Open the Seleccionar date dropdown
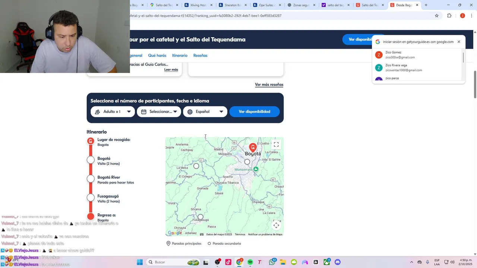The height and width of the screenshot is (268, 477). 159,112
